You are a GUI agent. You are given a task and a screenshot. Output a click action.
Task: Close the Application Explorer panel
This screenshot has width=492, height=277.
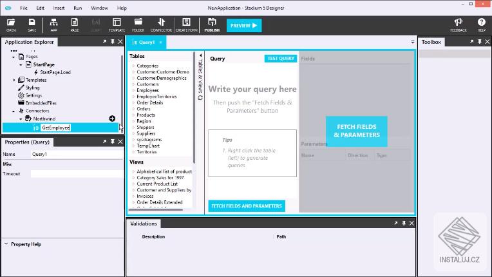click(x=120, y=41)
